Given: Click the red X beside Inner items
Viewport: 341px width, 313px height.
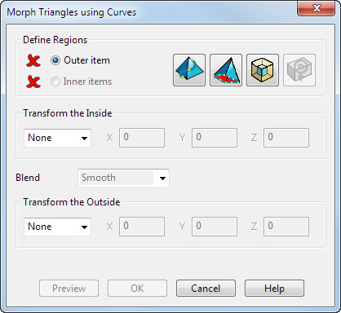Looking at the screenshot, I should pos(33,82).
